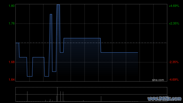Click the highest price peak at 1.80
Screen dimensions: 183x103
(58, 5)
